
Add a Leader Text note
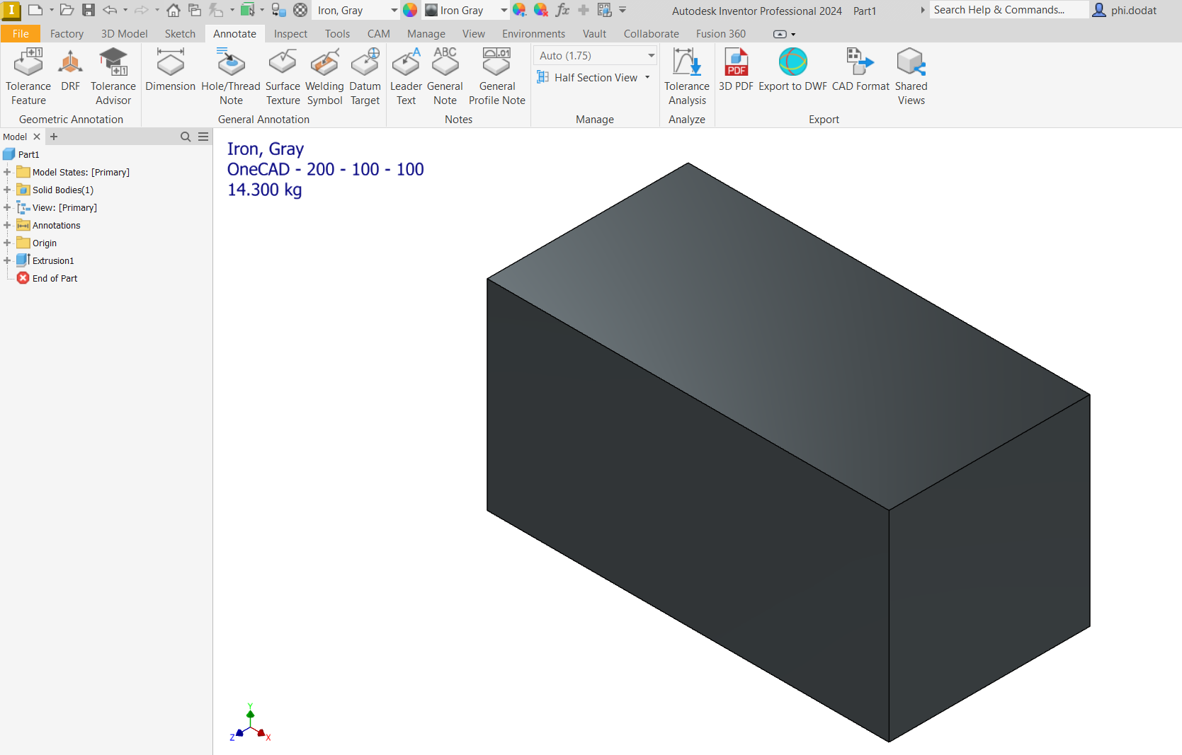point(406,76)
